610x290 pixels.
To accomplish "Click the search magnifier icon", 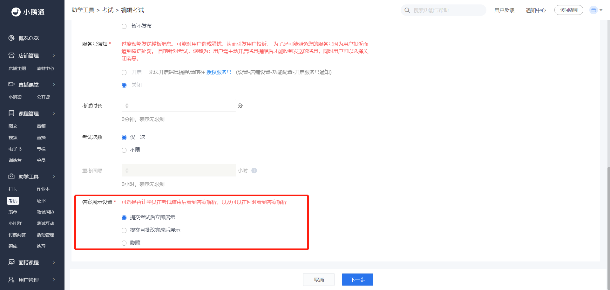I will 407,10.
